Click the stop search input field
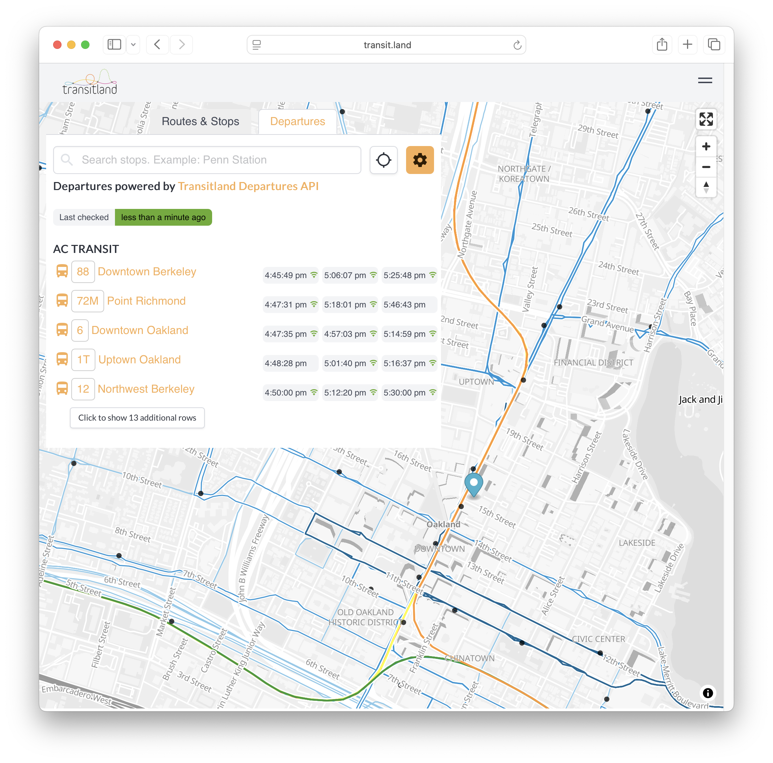Viewport: 773px width, 763px height. point(207,160)
